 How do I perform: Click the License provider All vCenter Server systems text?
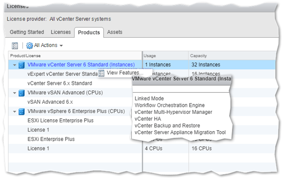click(x=59, y=19)
